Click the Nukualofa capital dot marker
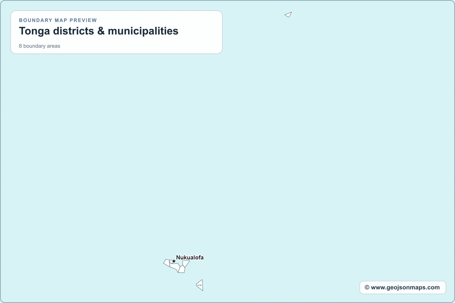This screenshot has width=455, height=303. (174, 261)
